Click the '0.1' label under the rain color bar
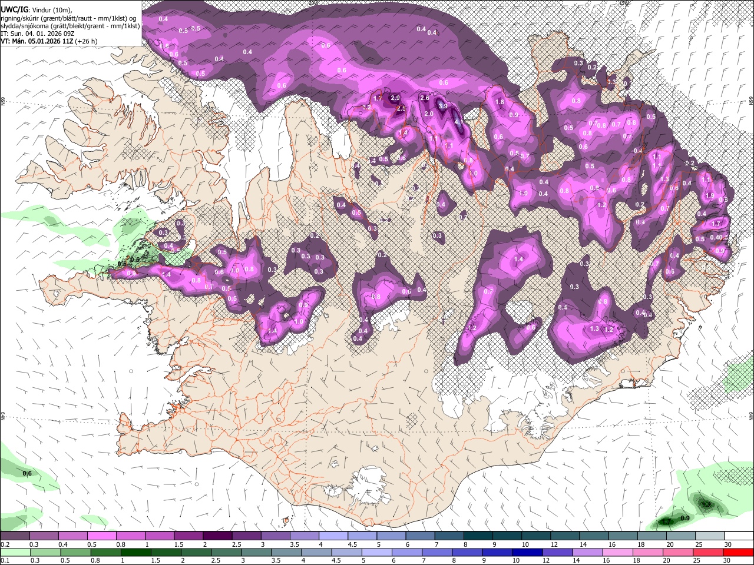 pos(5,560)
